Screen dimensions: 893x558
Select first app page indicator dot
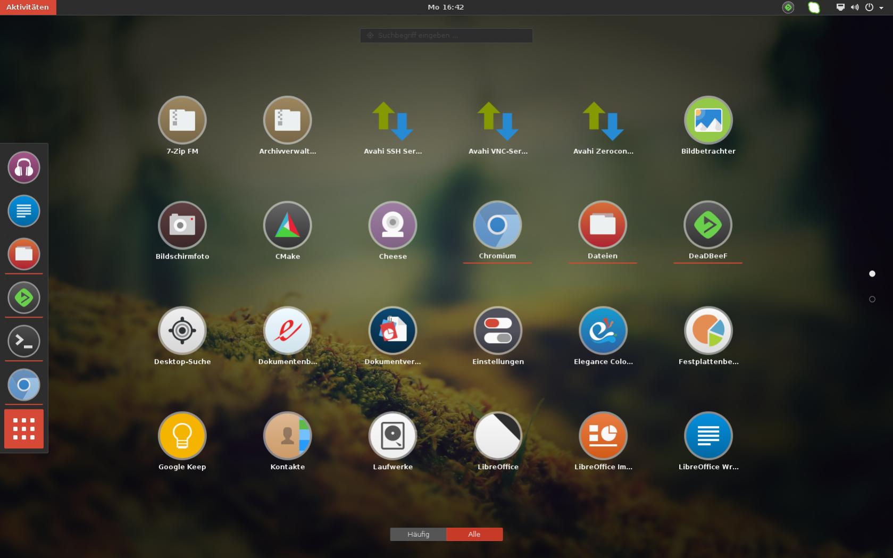872,273
